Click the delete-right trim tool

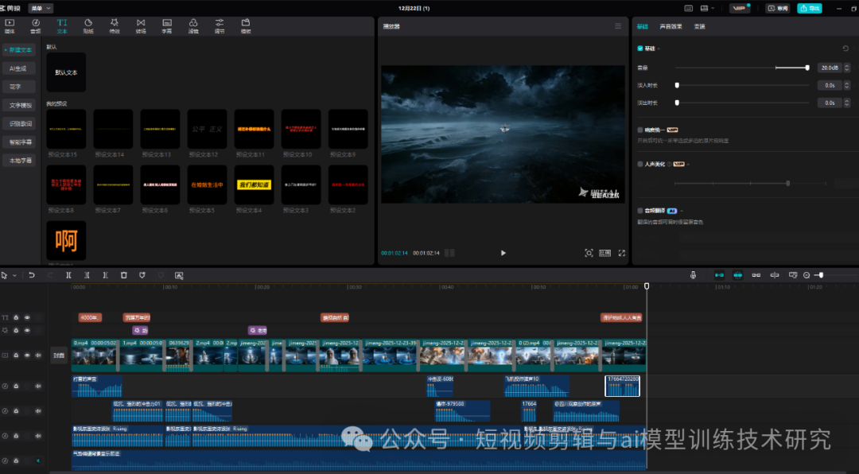pos(105,275)
